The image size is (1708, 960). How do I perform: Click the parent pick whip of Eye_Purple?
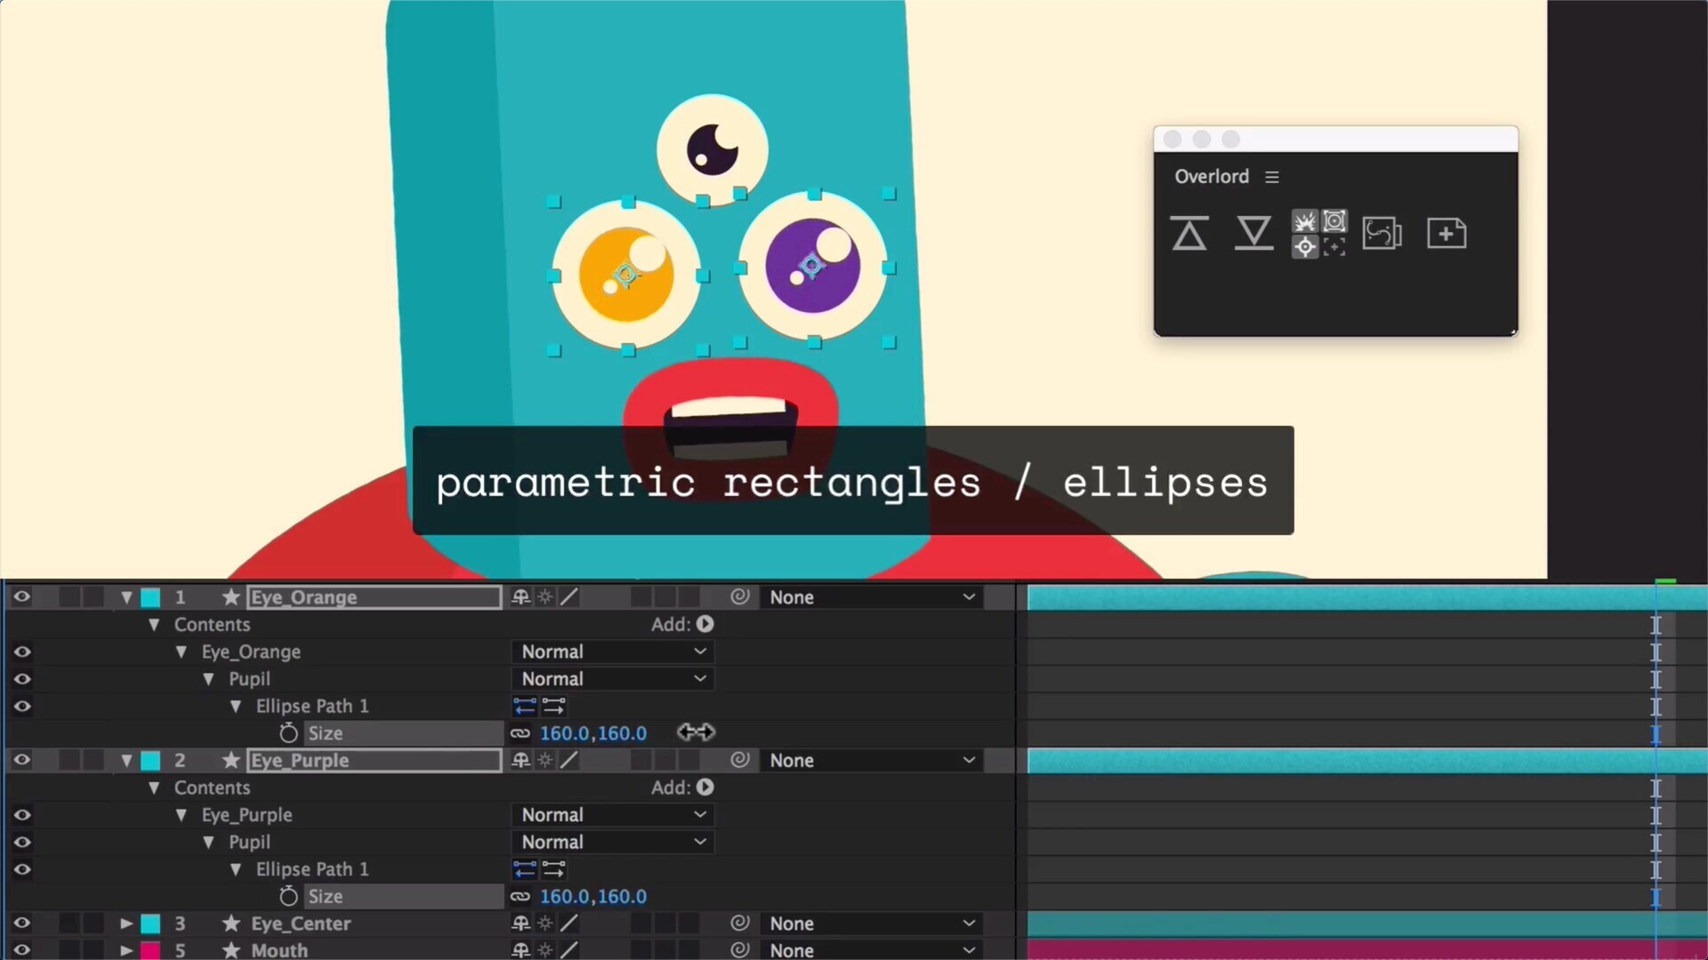(739, 760)
